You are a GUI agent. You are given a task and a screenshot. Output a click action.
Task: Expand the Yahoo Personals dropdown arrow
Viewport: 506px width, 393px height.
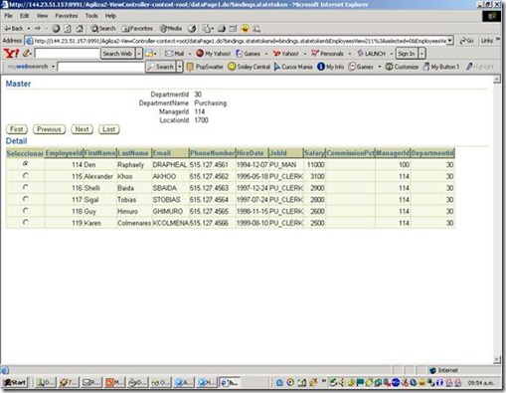(x=350, y=54)
